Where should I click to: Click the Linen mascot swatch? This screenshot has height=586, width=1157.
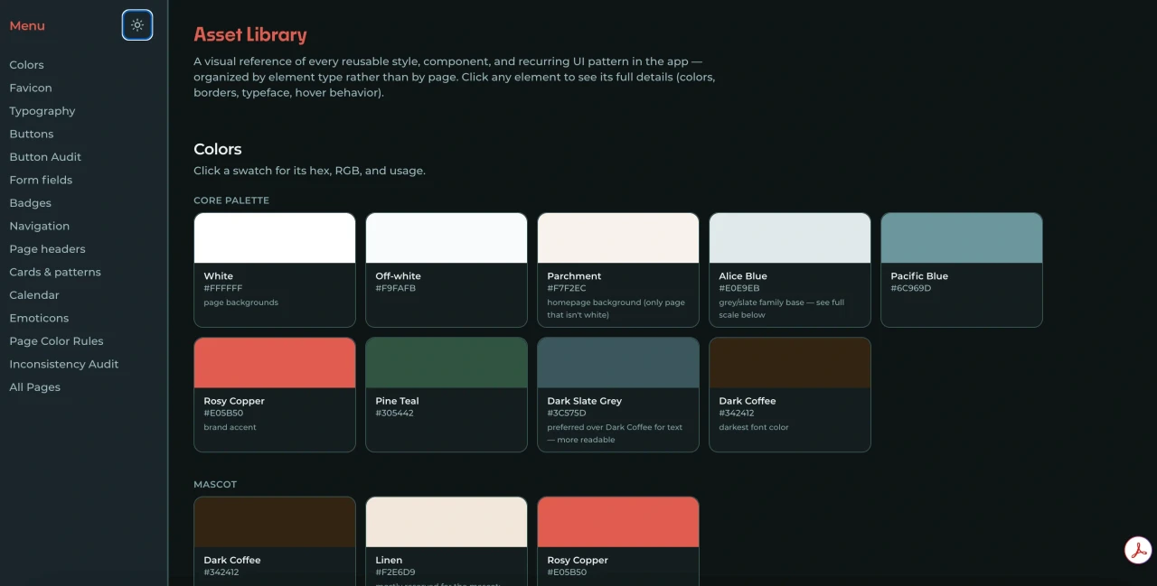click(447, 541)
